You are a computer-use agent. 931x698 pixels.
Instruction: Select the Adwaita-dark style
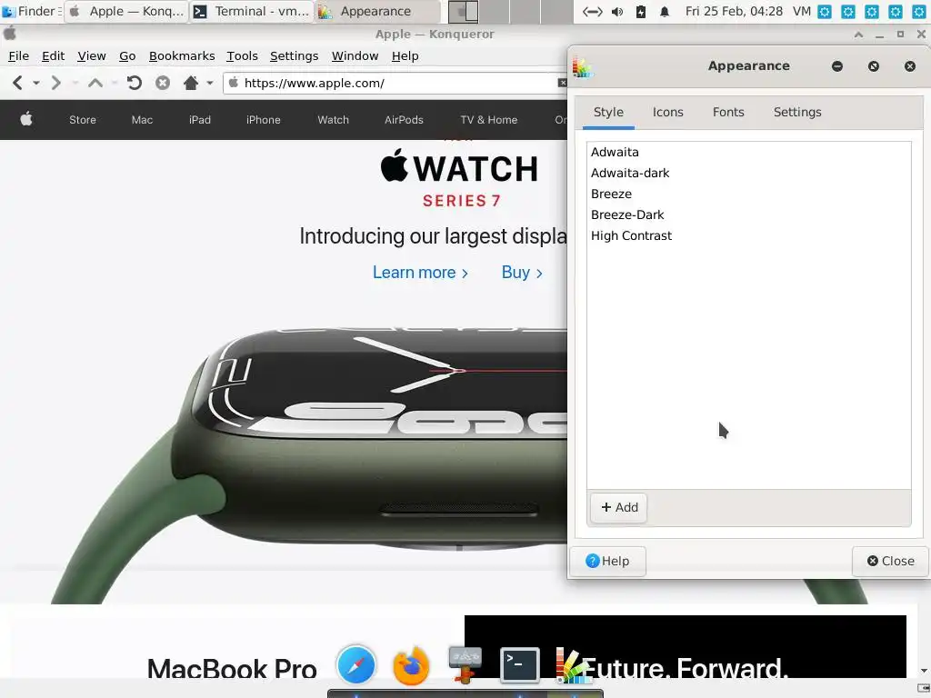pyautogui.click(x=748, y=173)
